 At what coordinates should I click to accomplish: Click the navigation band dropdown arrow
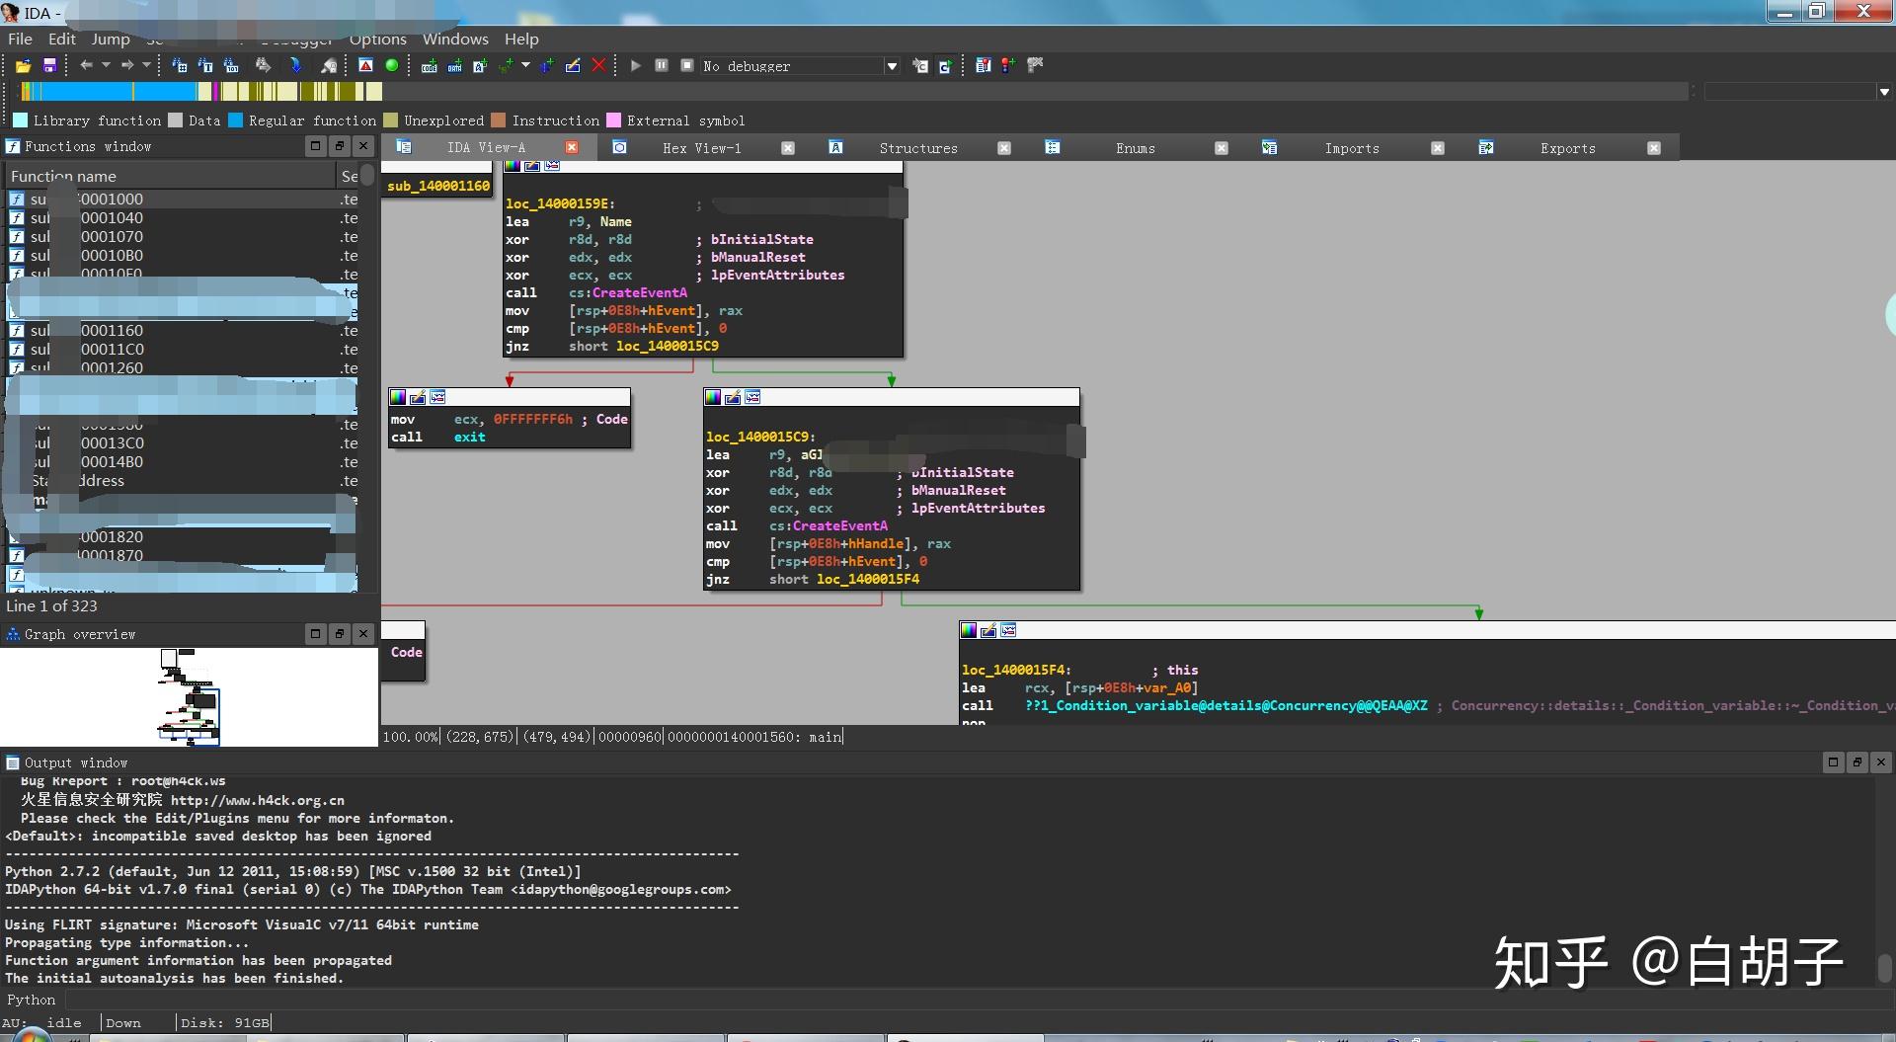pos(1883,92)
